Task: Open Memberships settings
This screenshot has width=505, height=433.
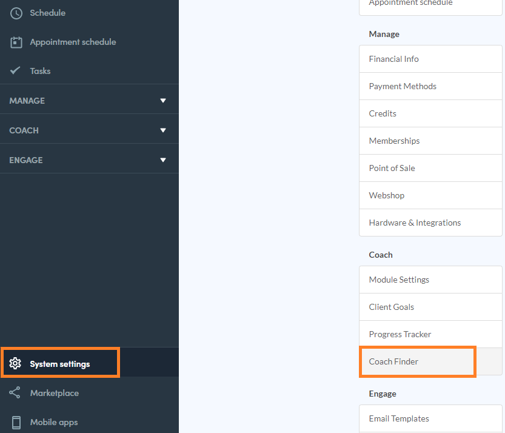Action: click(430, 141)
